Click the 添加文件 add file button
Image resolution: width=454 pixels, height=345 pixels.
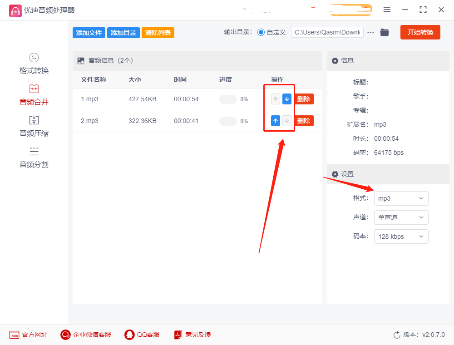(89, 33)
